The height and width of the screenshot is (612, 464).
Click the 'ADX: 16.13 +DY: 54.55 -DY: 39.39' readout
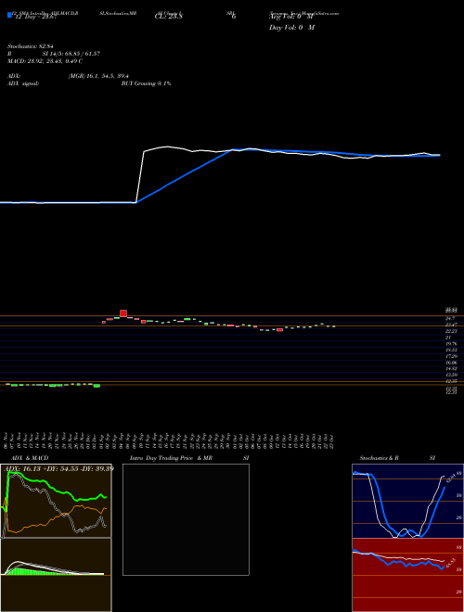60,468
